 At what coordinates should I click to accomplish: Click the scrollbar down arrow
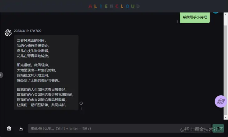226,117
